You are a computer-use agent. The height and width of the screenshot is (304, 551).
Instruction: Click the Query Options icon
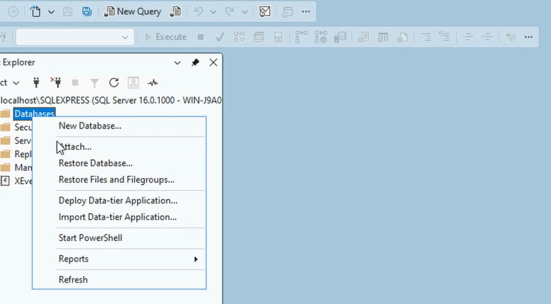[x=258, y=37]
